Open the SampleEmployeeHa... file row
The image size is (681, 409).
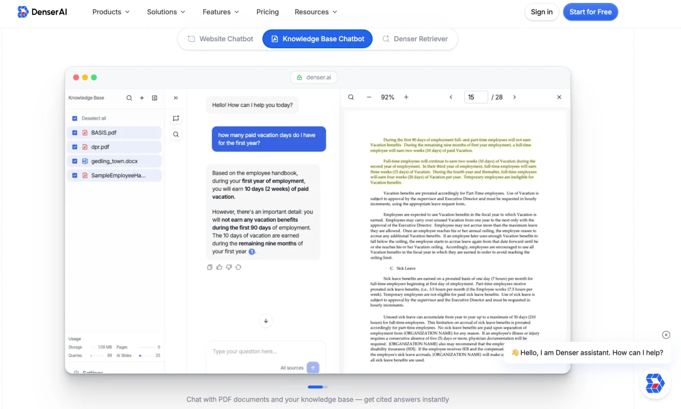coord(114,175)
